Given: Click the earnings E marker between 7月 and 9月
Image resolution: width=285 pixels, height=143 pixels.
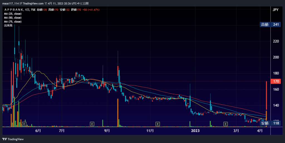Looking at the screenshot, I should [92, 124].
